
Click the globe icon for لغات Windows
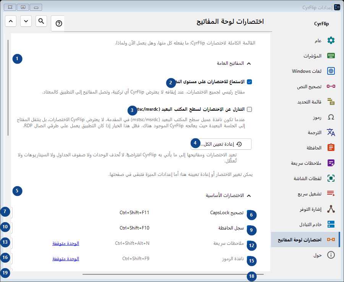pos(331,71)
